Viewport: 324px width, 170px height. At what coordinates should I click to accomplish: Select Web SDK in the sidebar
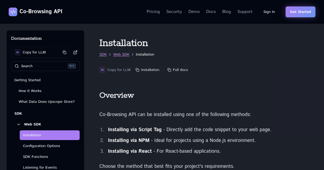tap(32, 124)
